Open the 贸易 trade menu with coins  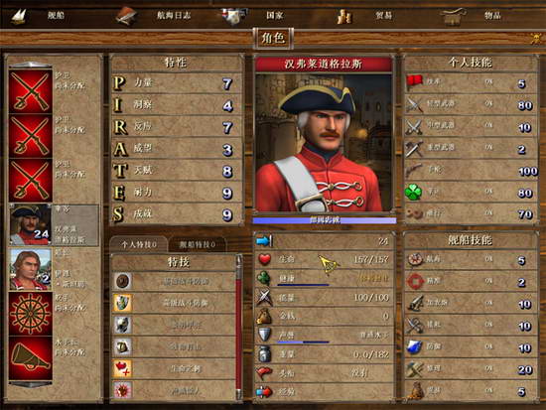[365, 15]
